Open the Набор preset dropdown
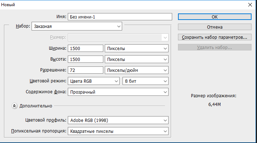 click(x=77, y=26)
